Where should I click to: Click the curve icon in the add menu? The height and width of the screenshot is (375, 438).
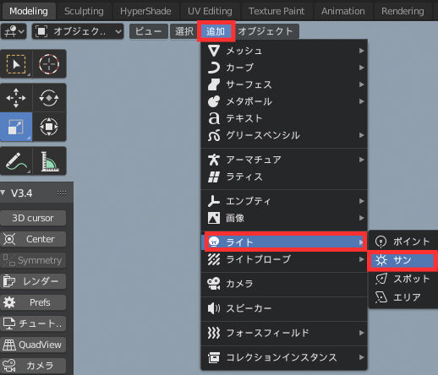(x=214, y=68)
